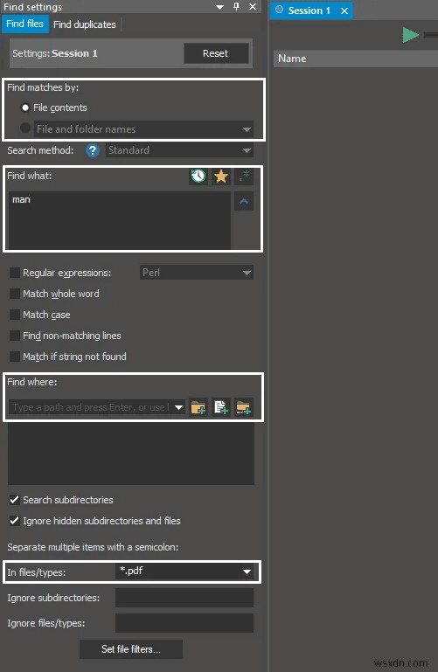Open regex helper icon beside favorites star
438x672 pixels.
244,177
